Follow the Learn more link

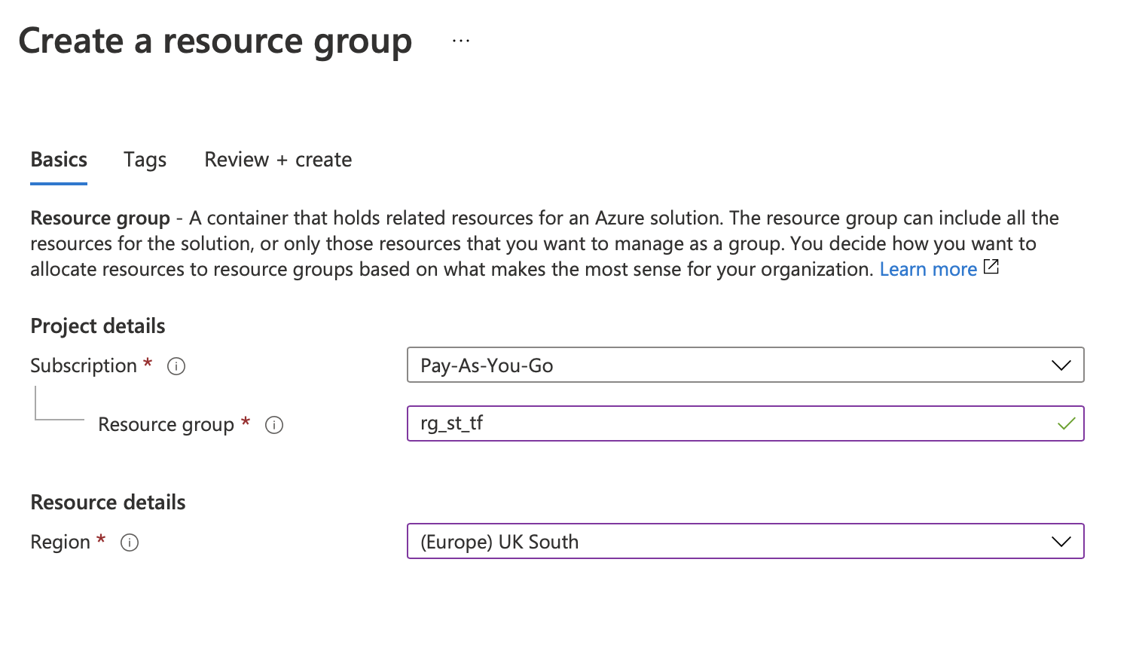click(928, 270)
